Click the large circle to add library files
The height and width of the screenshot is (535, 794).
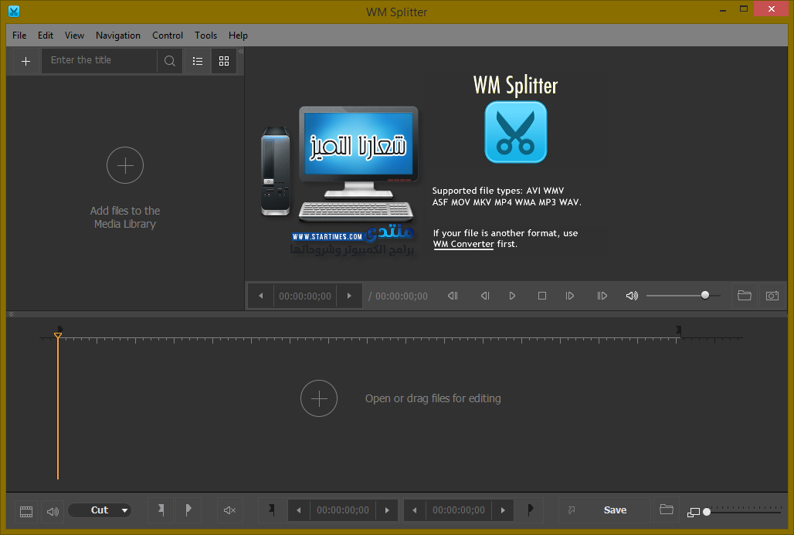pos(125,165)
